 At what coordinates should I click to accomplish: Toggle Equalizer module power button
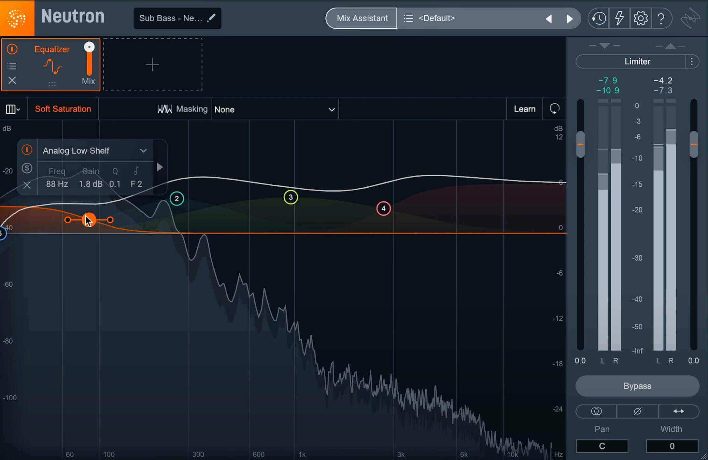[x=12, y=49]
